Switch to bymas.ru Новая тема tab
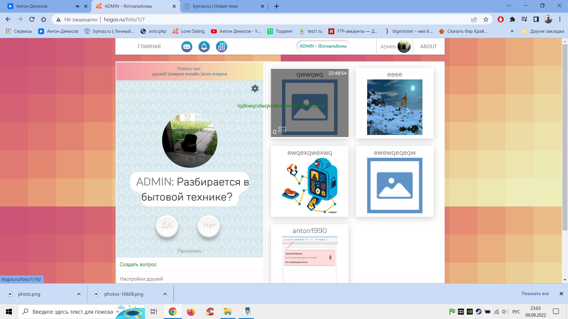 215,6
